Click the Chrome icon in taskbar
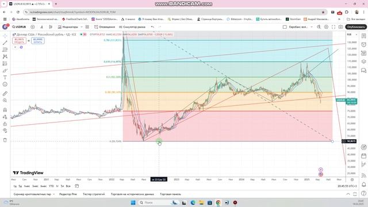This screenshot has height=207, width=368. click(218, 202)
